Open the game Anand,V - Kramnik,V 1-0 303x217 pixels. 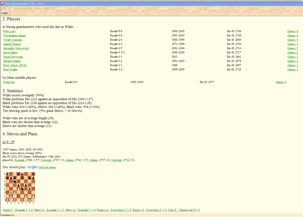click(18, 210)
